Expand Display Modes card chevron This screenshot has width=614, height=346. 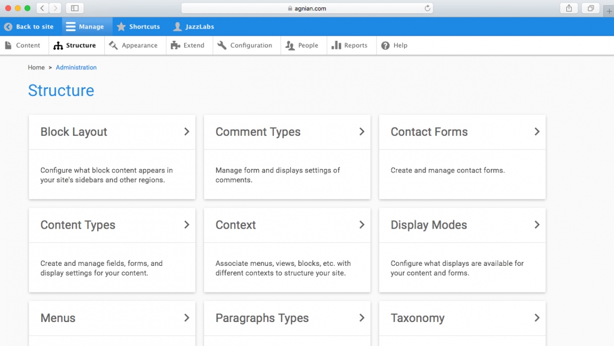click(537, 225)
